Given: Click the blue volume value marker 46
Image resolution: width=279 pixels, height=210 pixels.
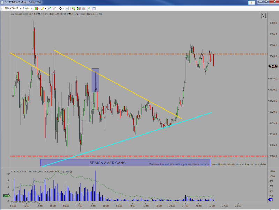Looking at the screenshot, I should tap(271, 200).
